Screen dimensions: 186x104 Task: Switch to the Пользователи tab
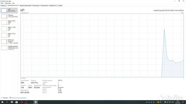pos(44,6)
